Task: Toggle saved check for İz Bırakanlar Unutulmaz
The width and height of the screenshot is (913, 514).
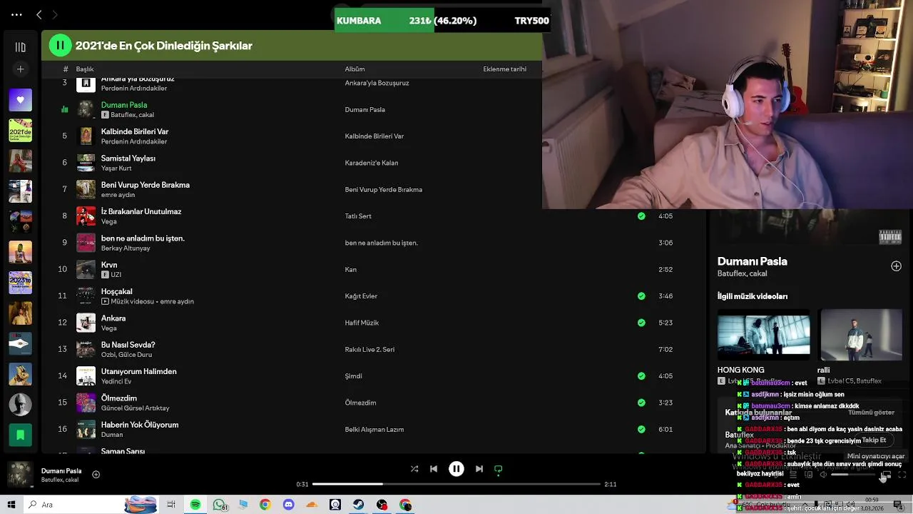Action: pos(641,216)
